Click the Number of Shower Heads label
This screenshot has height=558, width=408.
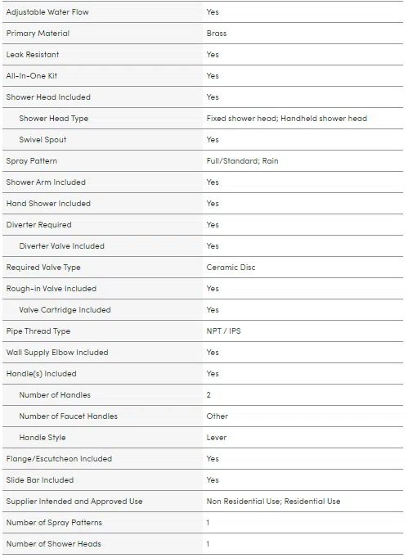(54, 544)
